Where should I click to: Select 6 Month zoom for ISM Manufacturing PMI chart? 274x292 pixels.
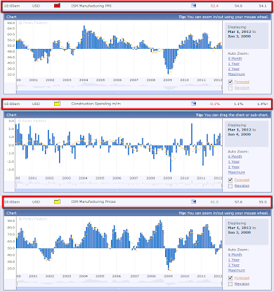pyautogui.click(x=235, y=58)
